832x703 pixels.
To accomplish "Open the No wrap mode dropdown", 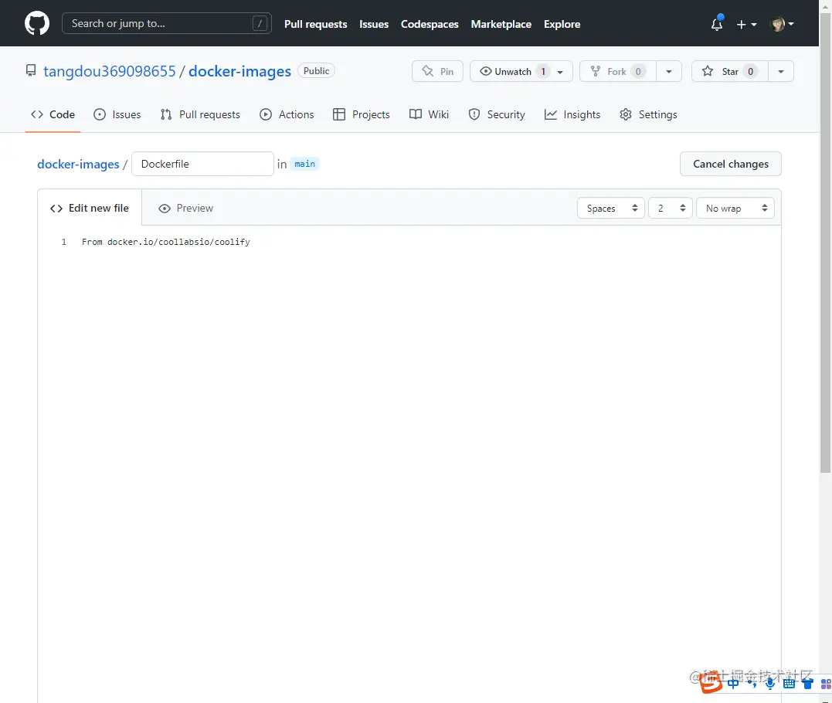I will pos(735,208).
